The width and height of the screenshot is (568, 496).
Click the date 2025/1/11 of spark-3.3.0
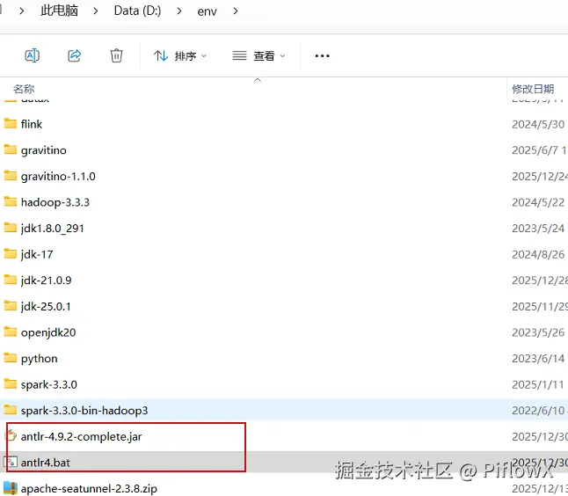pyautogui.click(x=537, y=384)
